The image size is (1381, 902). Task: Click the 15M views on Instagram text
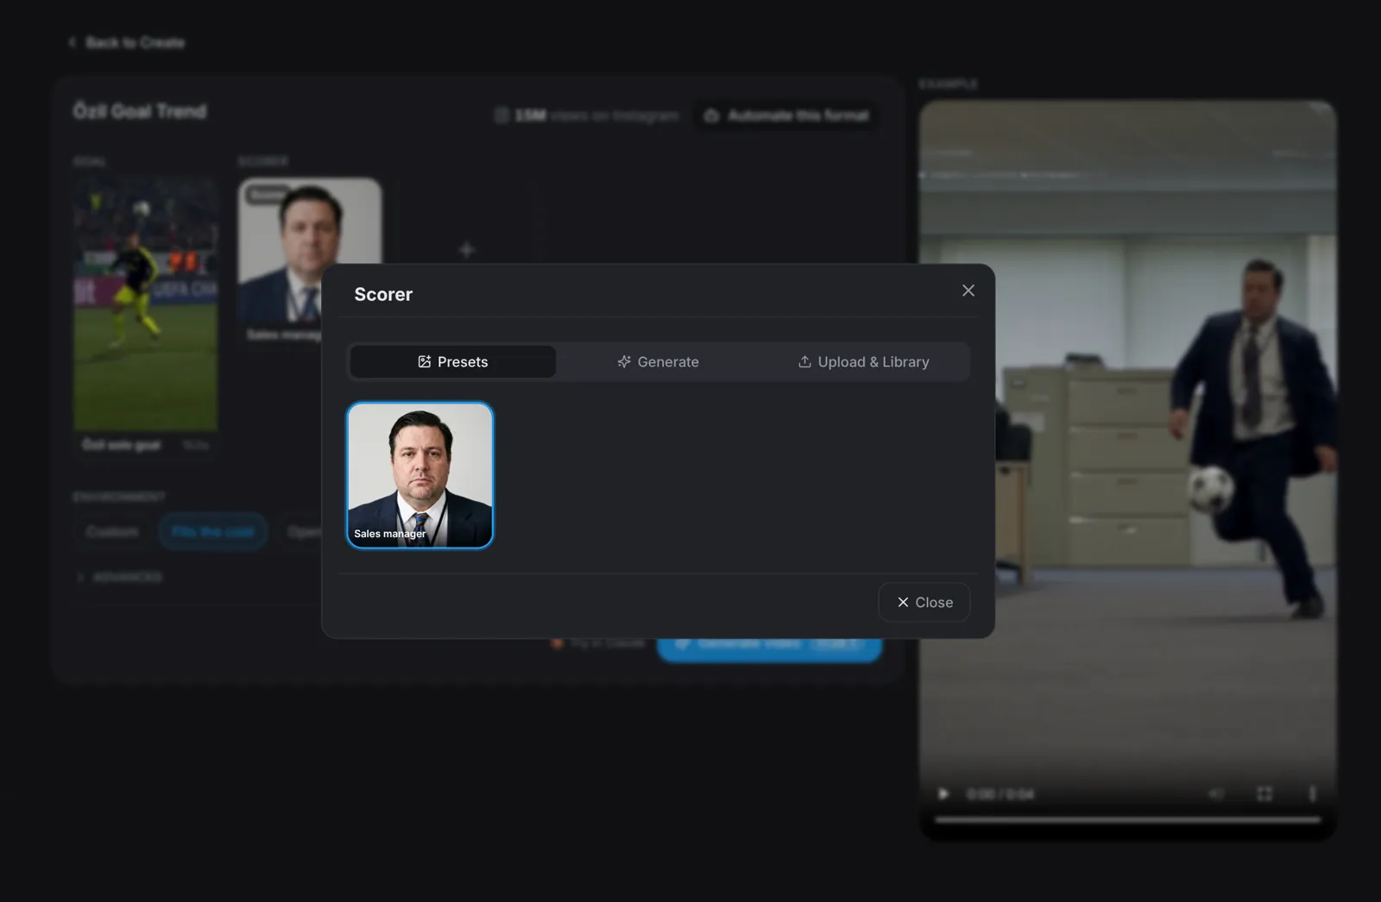click(x=587, y=116)
